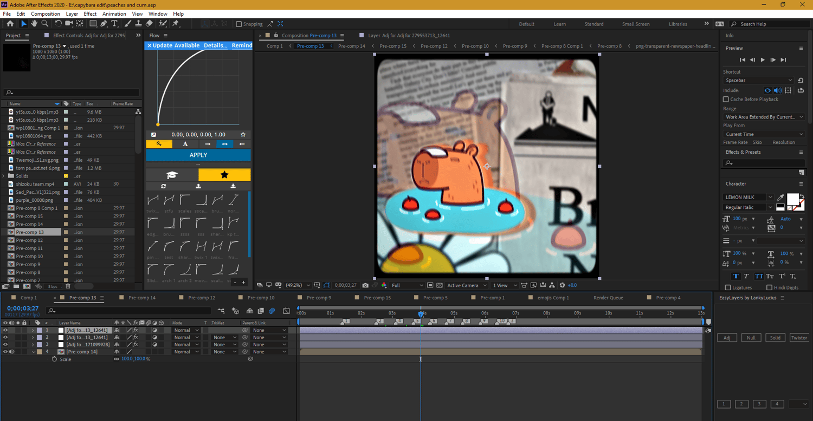The image size is (813, 421).
Task: Select the Unified Camera tool
Action: (69, 24)
